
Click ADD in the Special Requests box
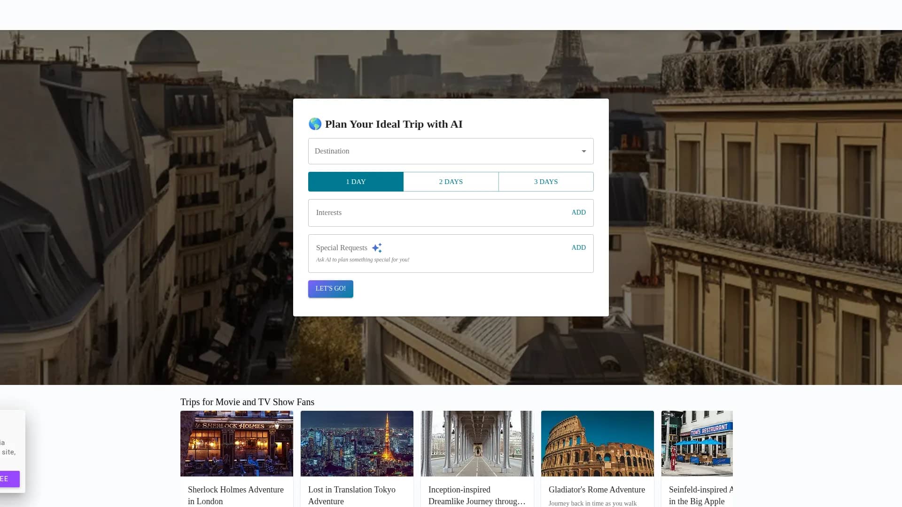click(x=578, y=247)
